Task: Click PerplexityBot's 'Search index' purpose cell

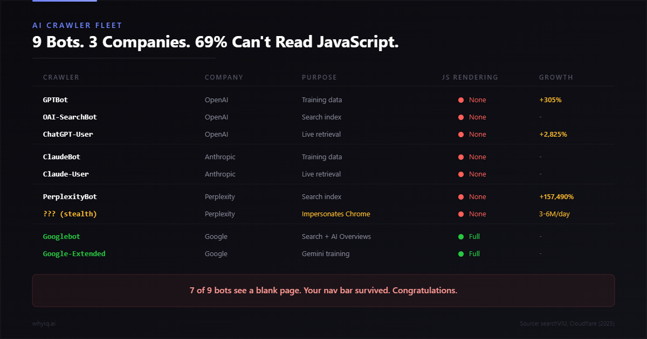Action: [x=321, y=197]
